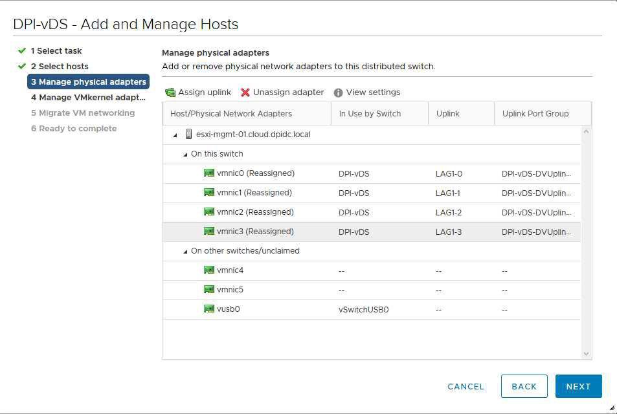Image resolution: width=617 pixels, height=414 pixels.
Task: Click the esxi-mgmt-01.cloud.dpidc.local host name
Action: [x=253, y=135]
